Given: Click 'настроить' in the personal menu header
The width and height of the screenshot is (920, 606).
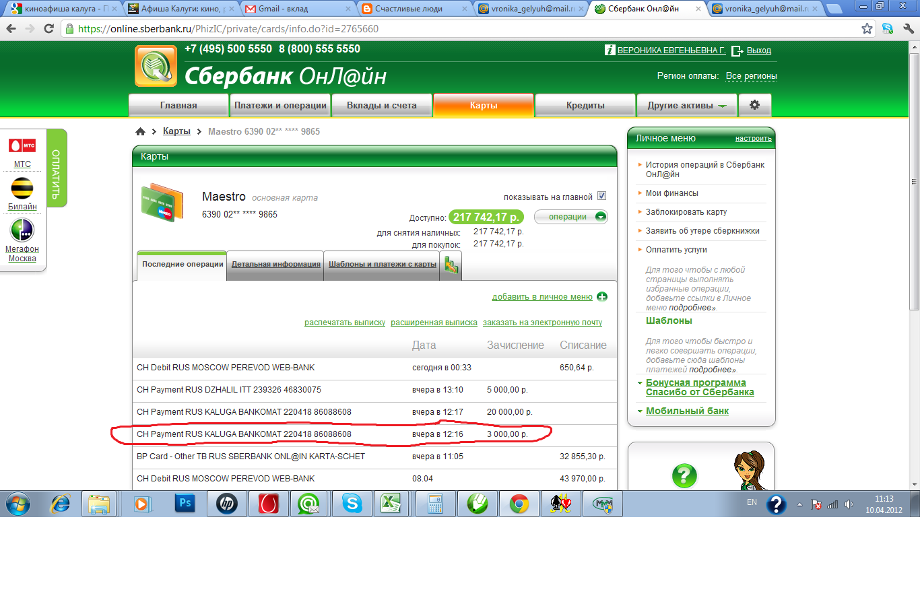Looking at the screenshot, I should coord(754,139).
